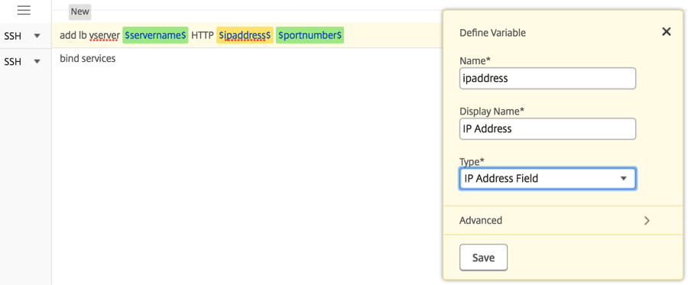This screenshot has width=688, height=285.
Task: Open the hamburger menu icon
Action: click(24, 11)
